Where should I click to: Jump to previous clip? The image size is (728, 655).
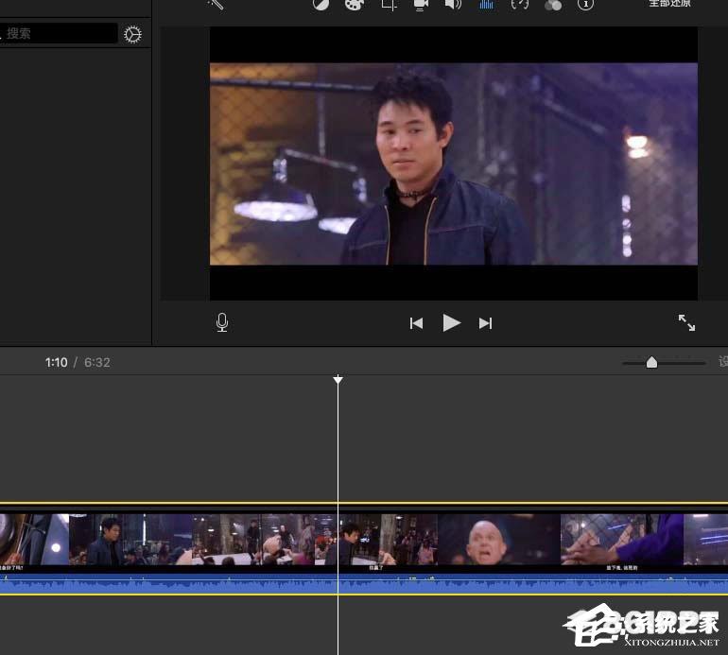pos(416,323)
